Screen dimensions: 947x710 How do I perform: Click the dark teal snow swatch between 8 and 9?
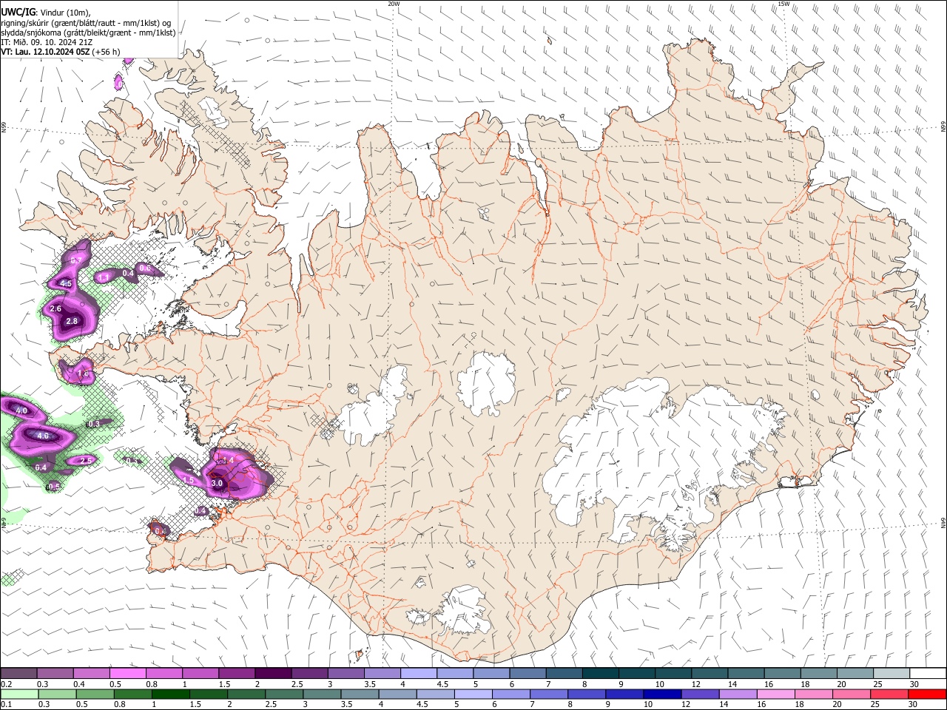tap(600, 674)
